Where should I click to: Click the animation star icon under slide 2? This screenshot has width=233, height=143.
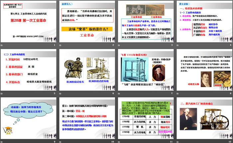pos(60,45)
